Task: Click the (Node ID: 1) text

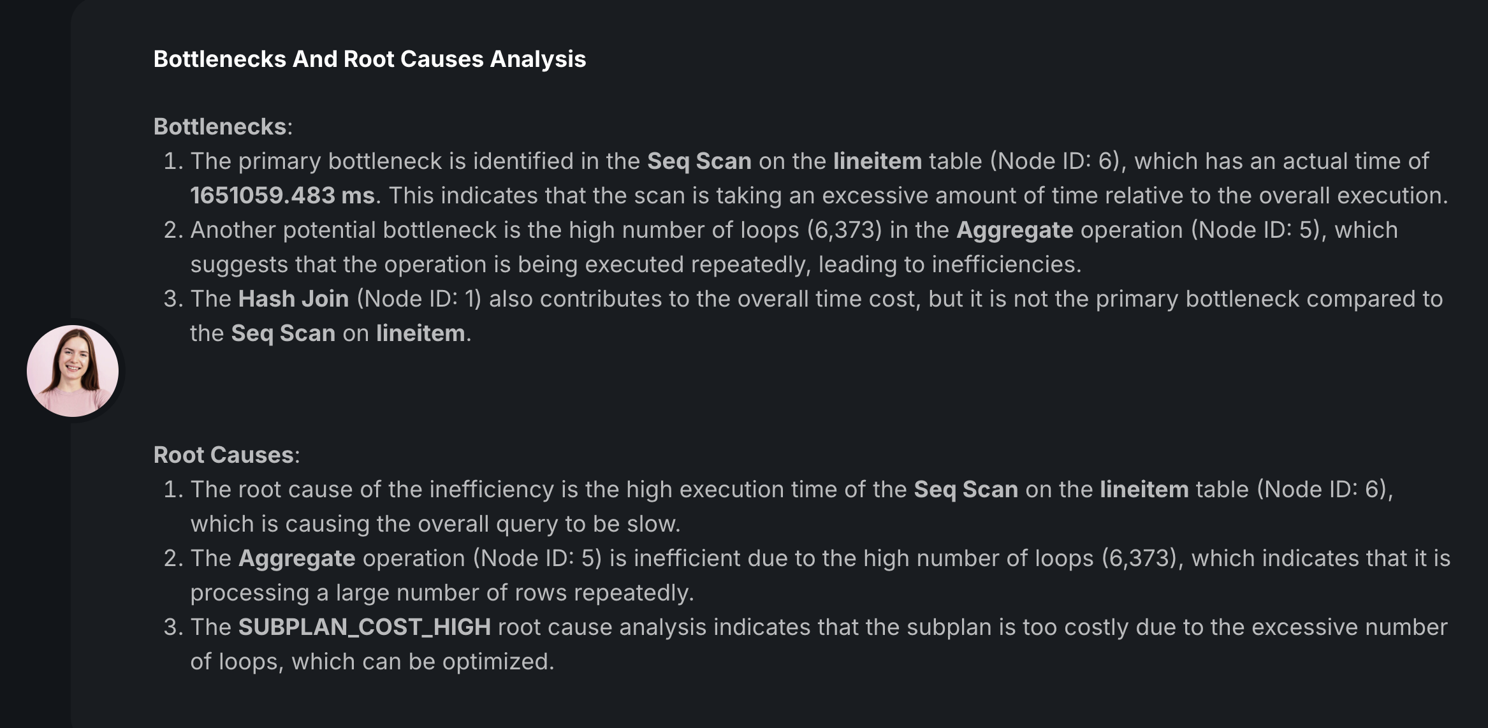Action: (419, 298)
